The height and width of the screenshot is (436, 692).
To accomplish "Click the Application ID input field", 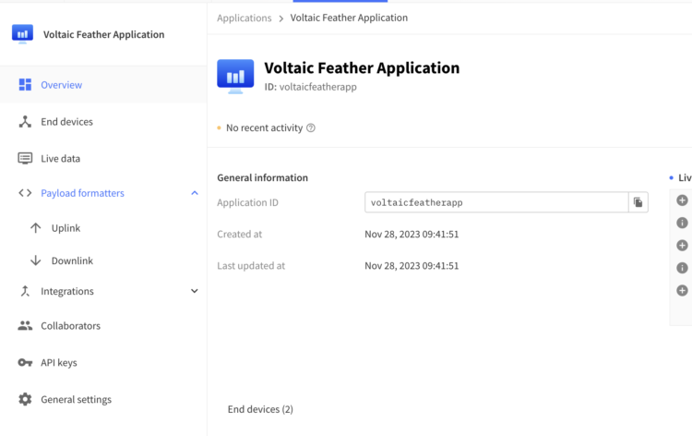I will click(496, 202).
